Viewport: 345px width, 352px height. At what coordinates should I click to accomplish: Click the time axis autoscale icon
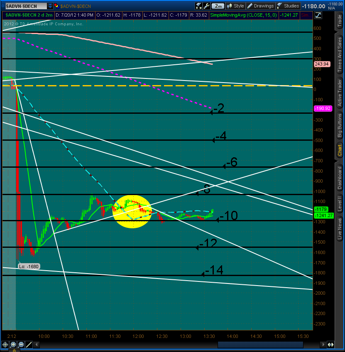click(330, 345)
